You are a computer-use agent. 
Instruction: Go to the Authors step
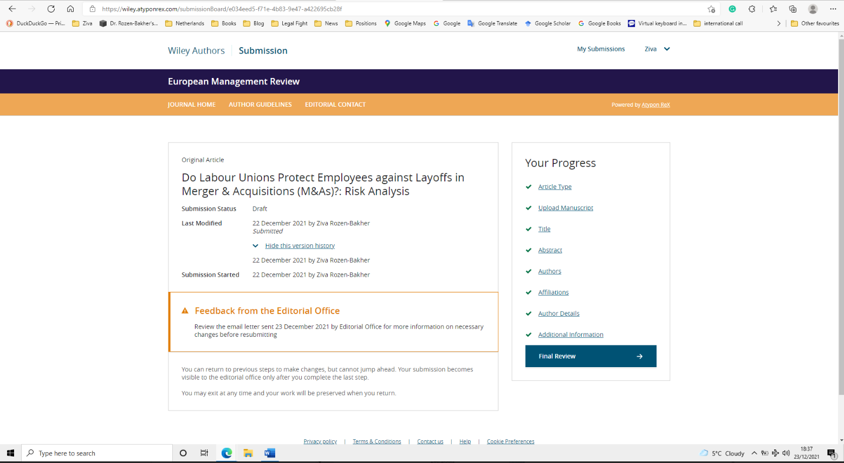click(549, 271)
